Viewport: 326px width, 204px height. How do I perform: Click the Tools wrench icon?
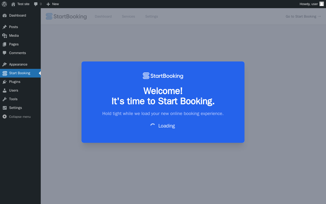[x=5, y=99]
